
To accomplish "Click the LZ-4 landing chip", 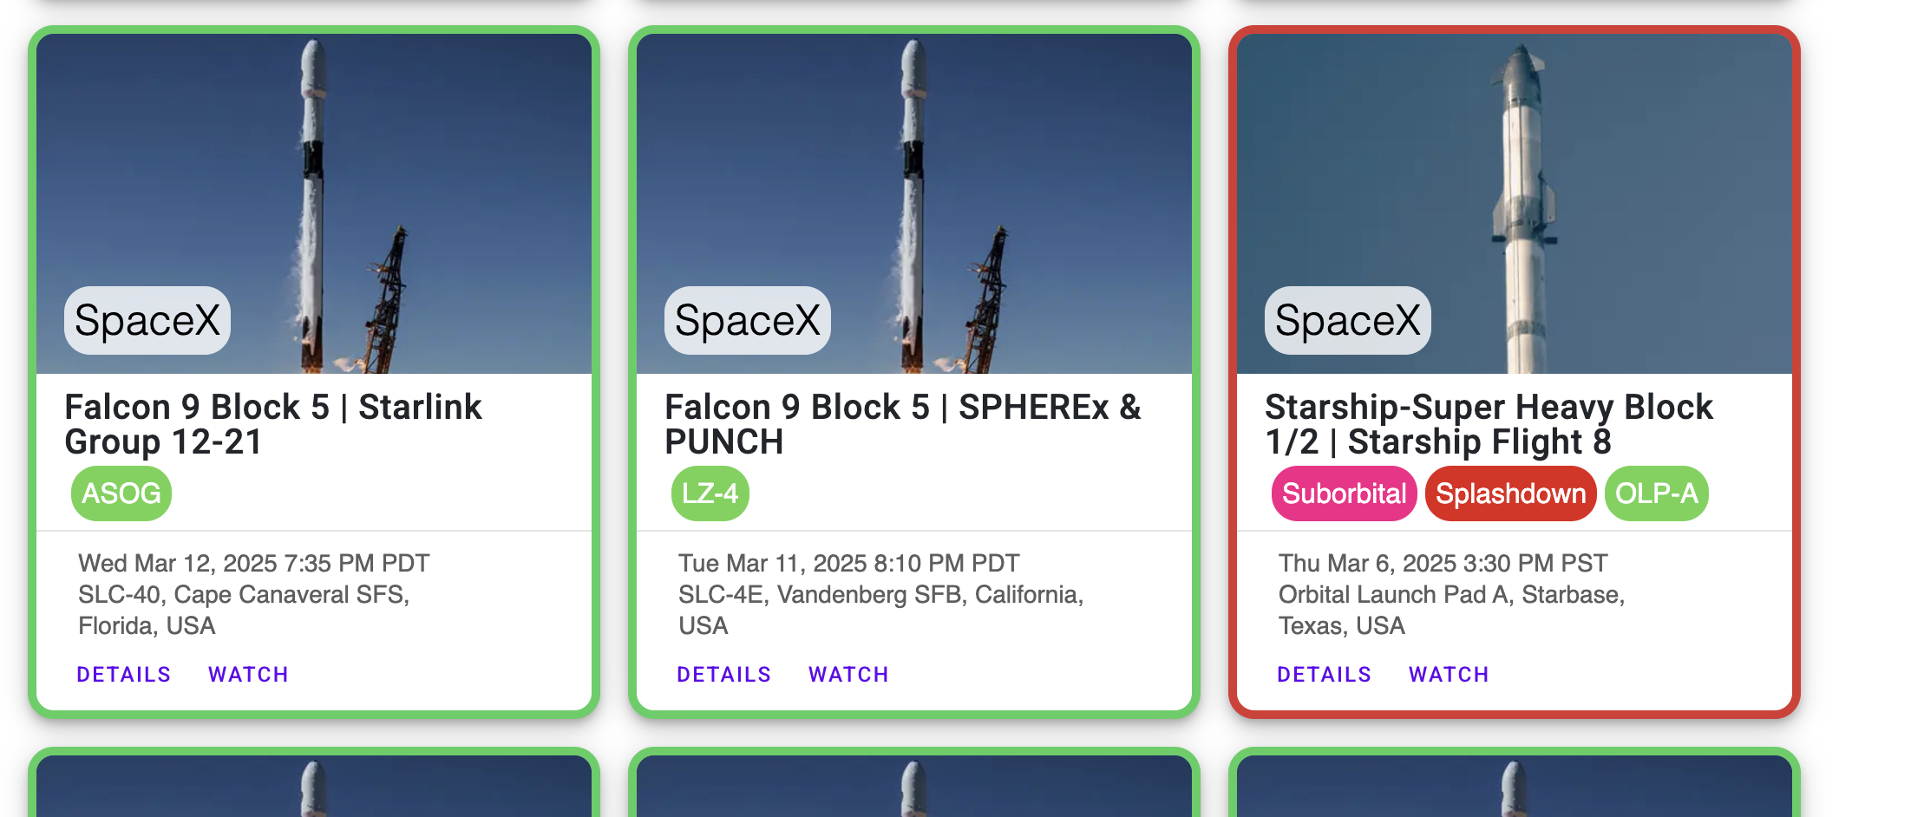I will coord(710,493).
